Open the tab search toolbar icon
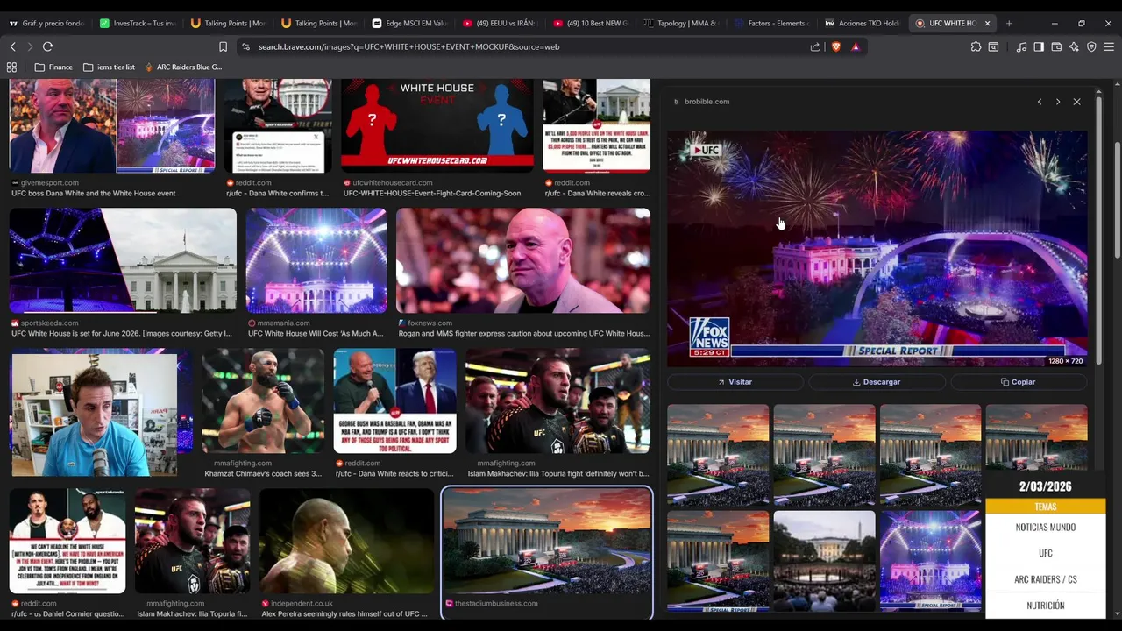The width and height of the screenshot is (1122, 631). (993, 46)
